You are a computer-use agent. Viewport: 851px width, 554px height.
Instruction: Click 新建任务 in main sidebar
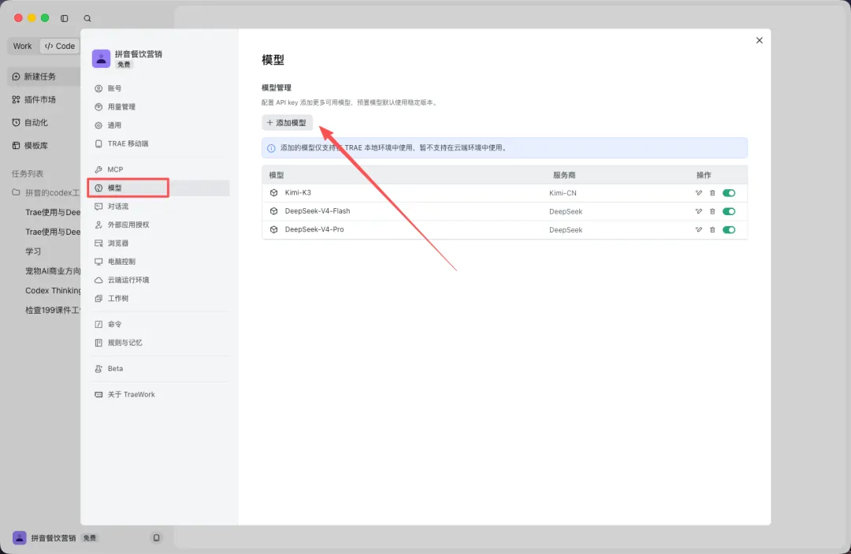(44, 76)
